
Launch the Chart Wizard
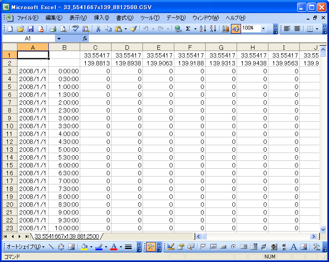(226, 29)
